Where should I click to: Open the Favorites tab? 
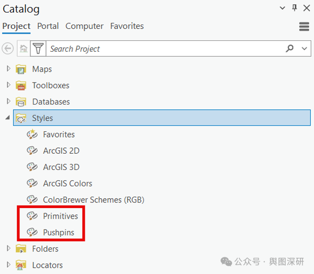[x=127, y=26]
